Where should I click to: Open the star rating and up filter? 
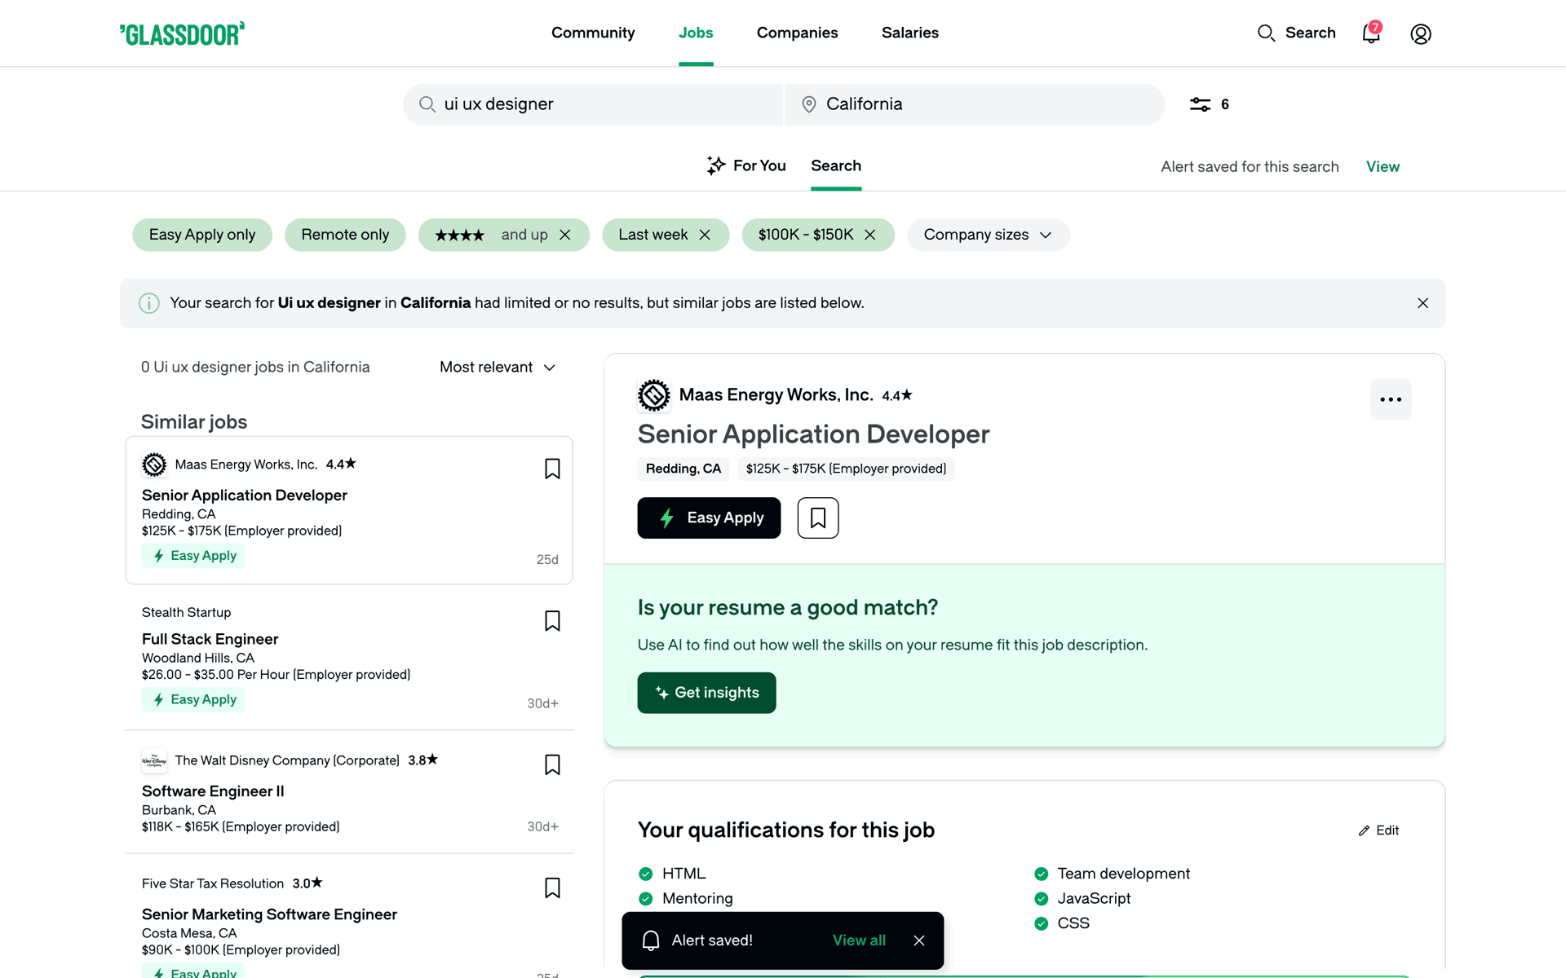490,235
